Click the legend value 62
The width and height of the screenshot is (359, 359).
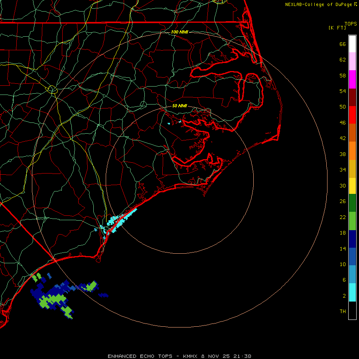343,60
